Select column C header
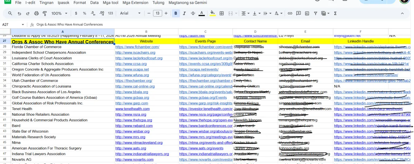Viewport: 414px width, 164px height. (205, 32)
